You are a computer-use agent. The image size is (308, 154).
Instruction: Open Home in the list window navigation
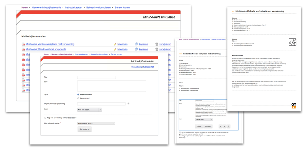coord(25,8)
